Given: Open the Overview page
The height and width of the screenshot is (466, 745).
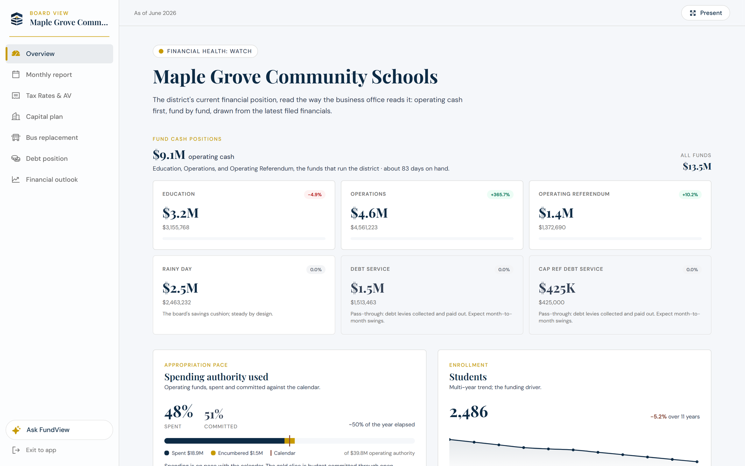Looking at the screenshot, I should [59, 54].
